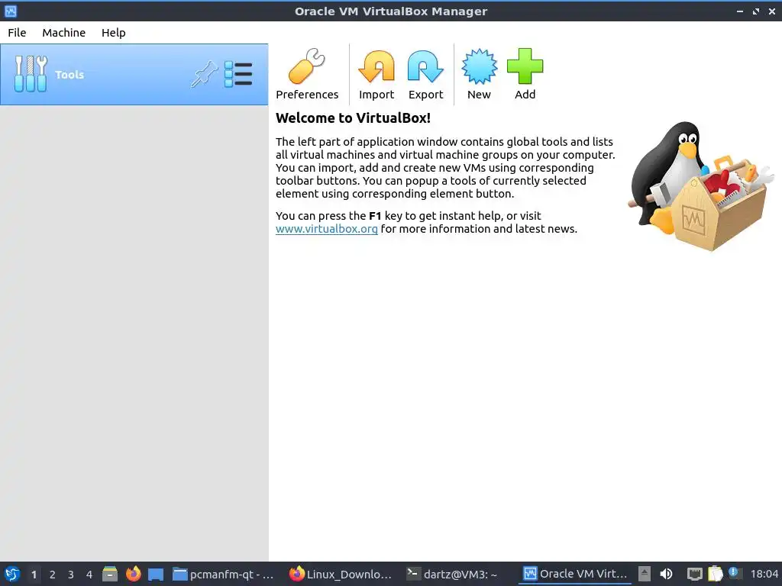Switch to workspace 2
The width and height of the screenshot is (782, 586).
[x=53, y=575]
